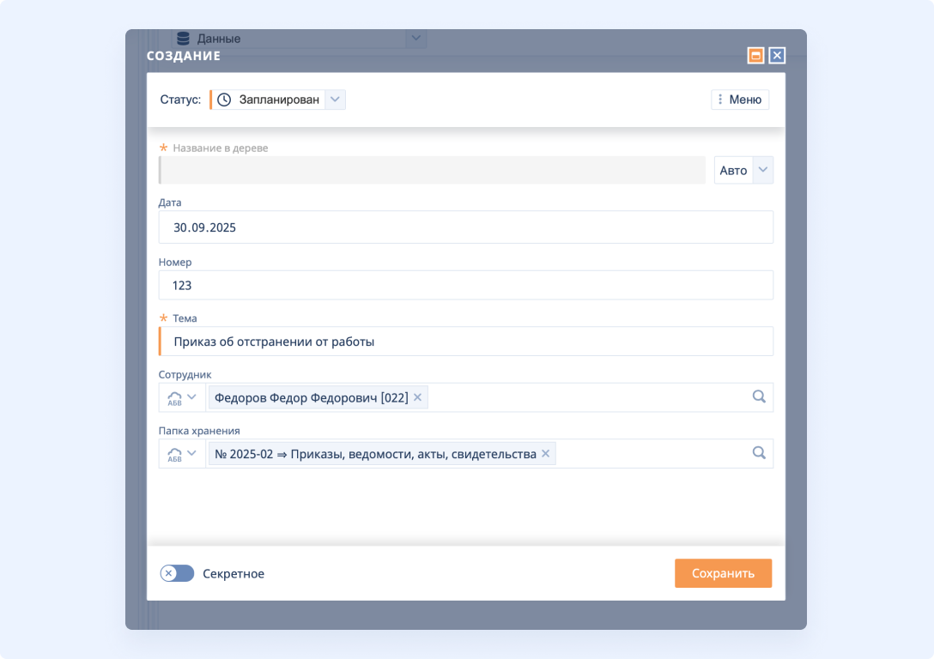Toggle the Секретное switch

pos(178,573)
